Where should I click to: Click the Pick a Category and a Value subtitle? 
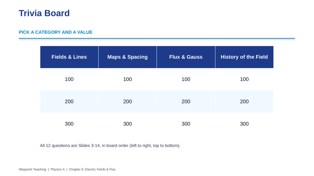[56, 32]
